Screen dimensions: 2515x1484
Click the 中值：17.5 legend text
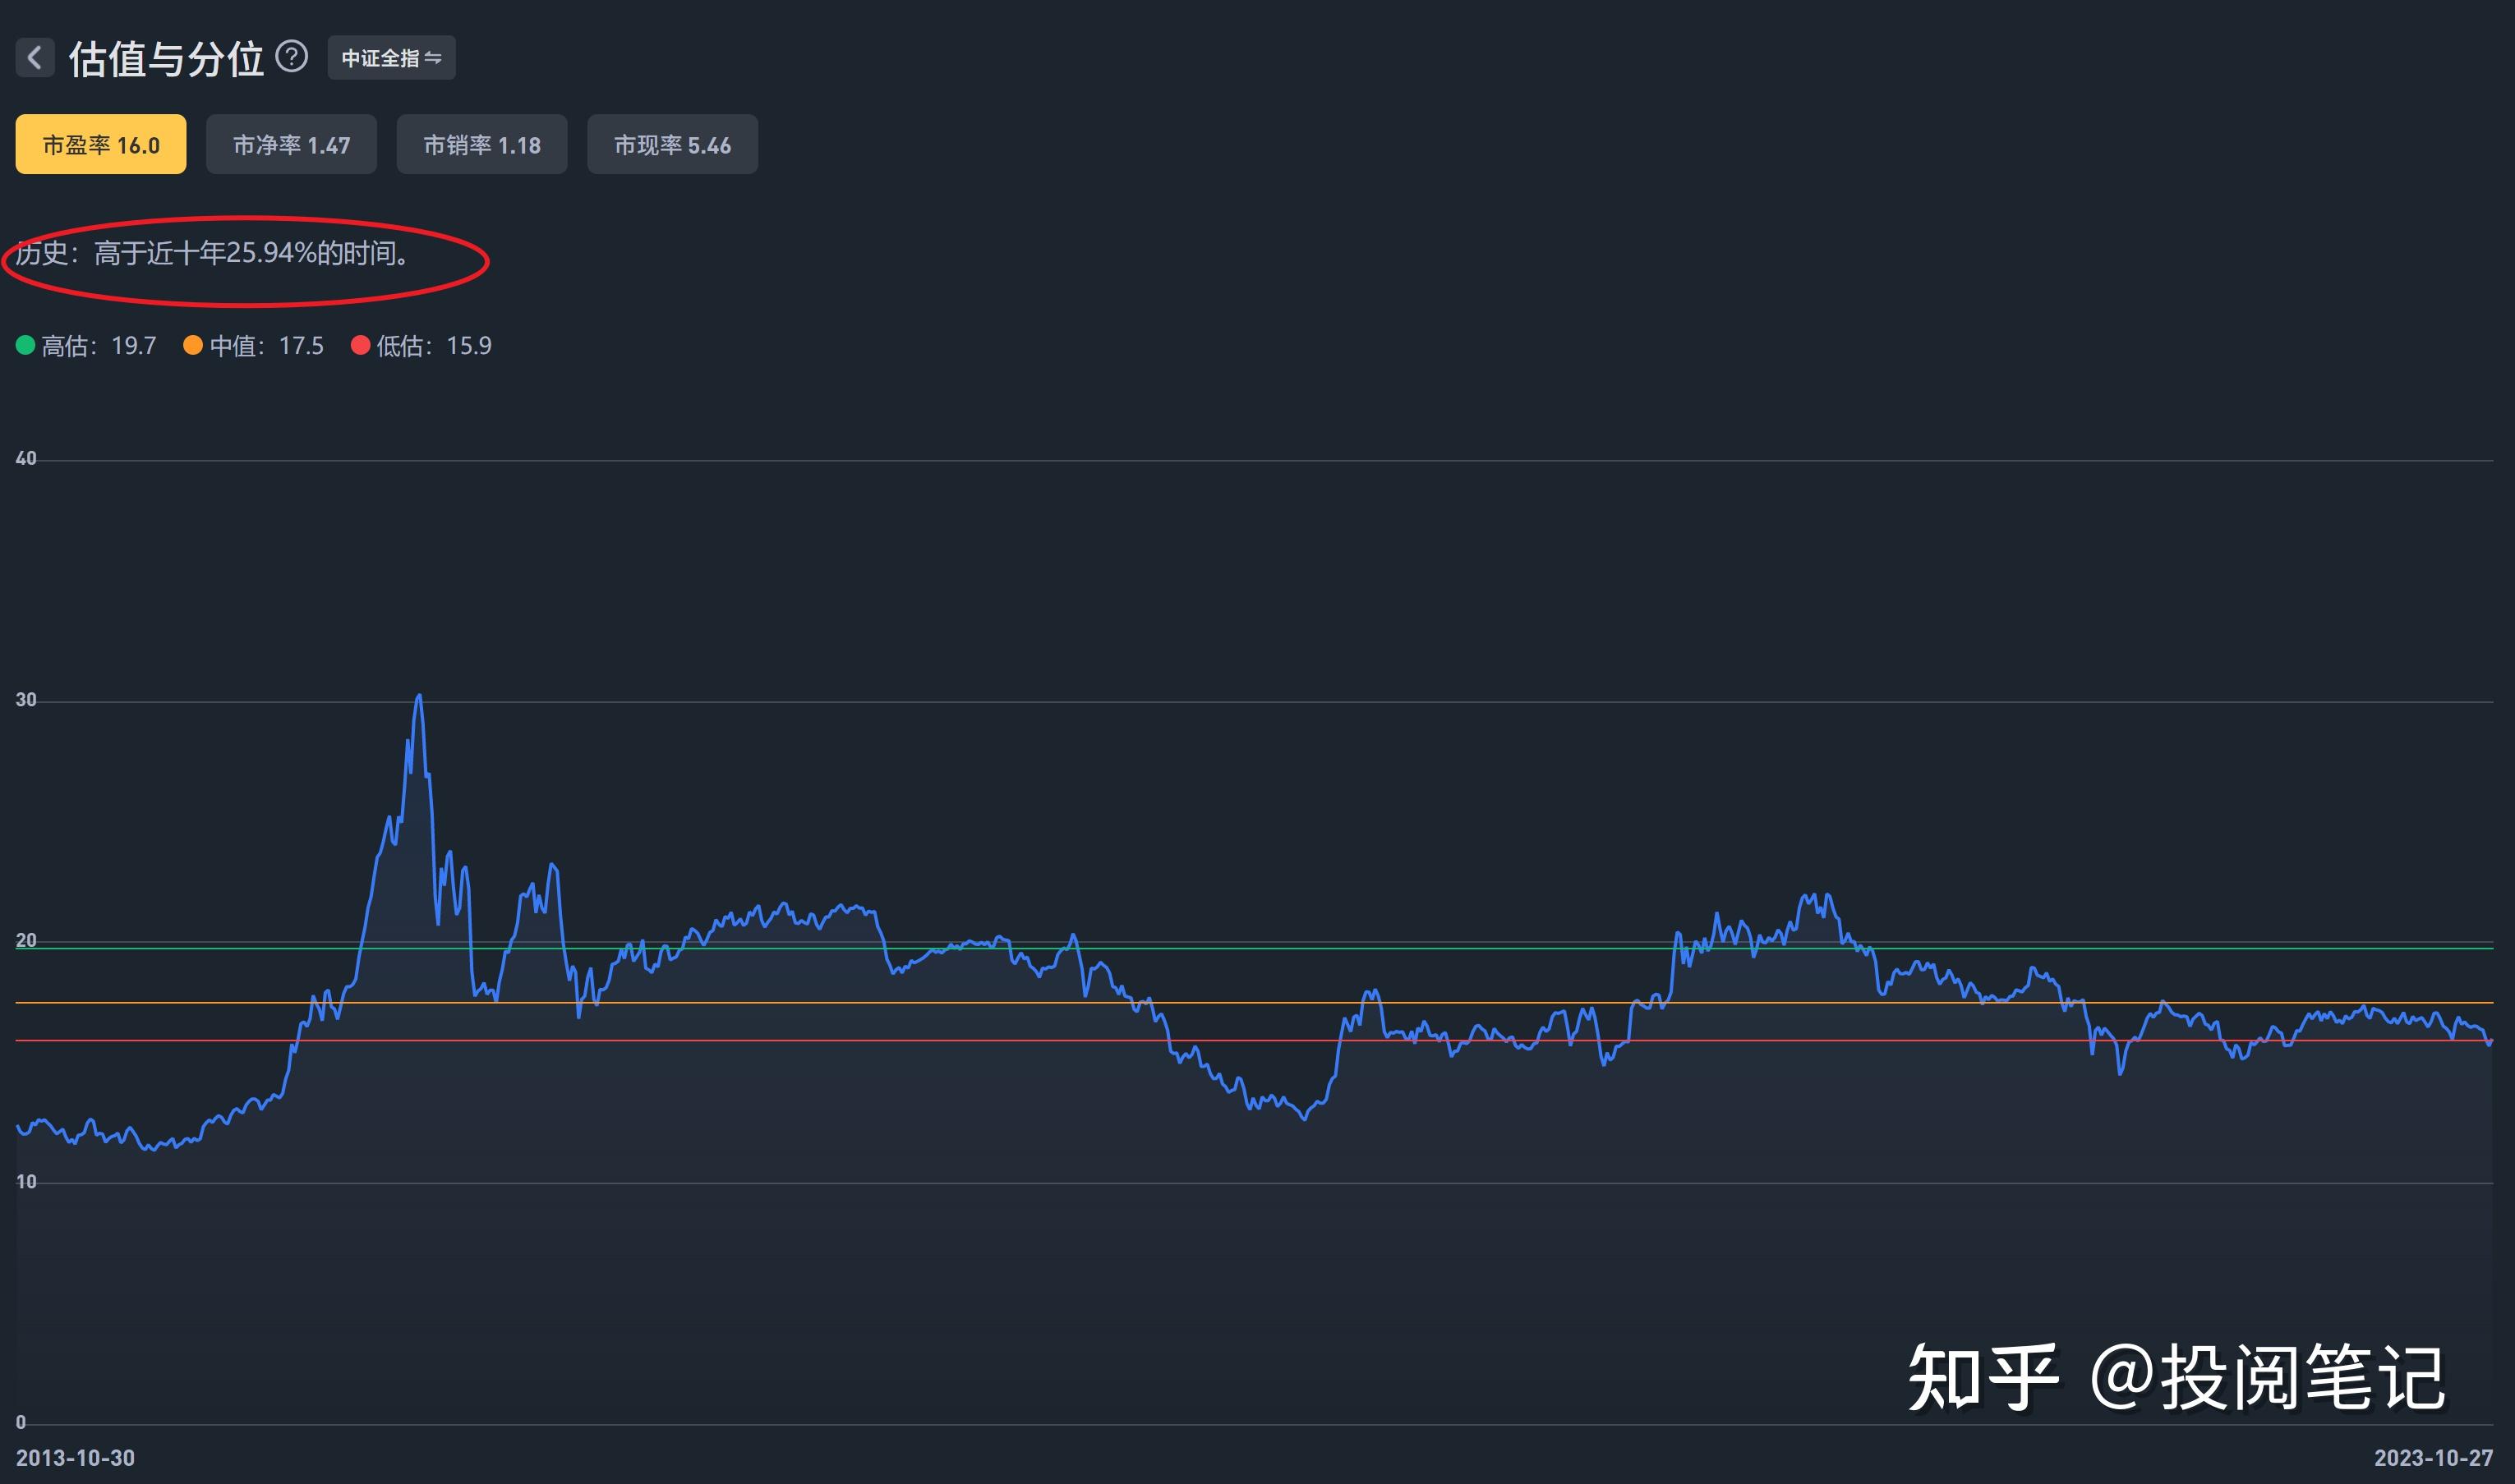pos(267,346)
